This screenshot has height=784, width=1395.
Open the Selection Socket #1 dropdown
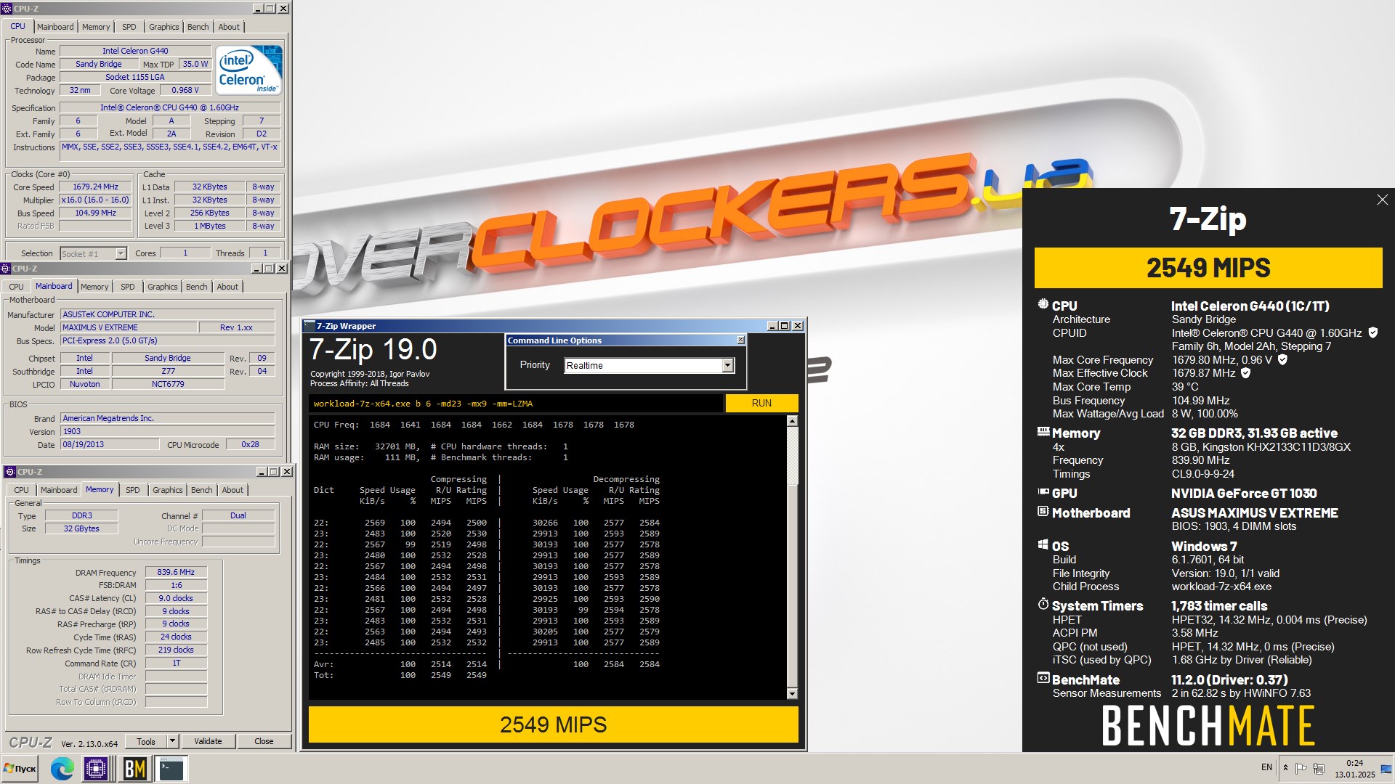pyautogui.click(x=121, y=253)
